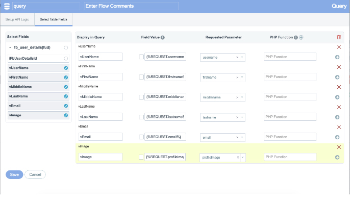This screenshot has width=350, height=203.
Task: Tick the vEmail field value checkbox
Action: [141, 137]
